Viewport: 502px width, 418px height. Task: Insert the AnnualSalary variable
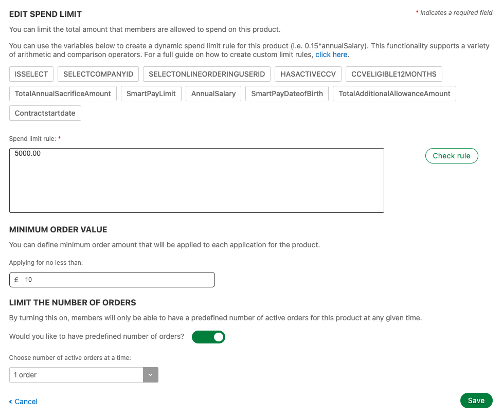(213, 94)
